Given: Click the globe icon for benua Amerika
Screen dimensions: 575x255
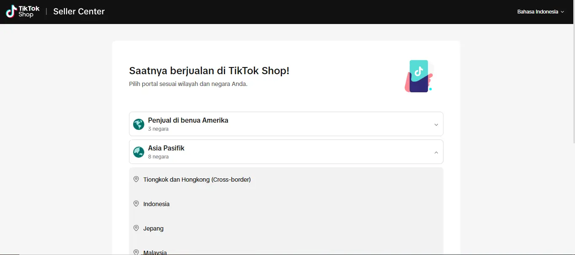Looking at the screenshot, I should click(139, 124).
